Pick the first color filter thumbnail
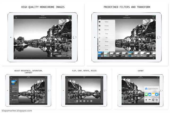This screenshot has height=113, width=170. tap(100, 54)
